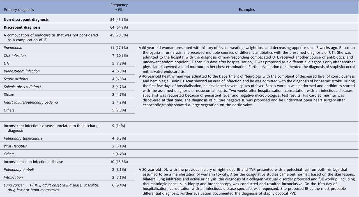Select the UTI row label
The width and height of the screenshot is (359, 197).
click(7, 63)
